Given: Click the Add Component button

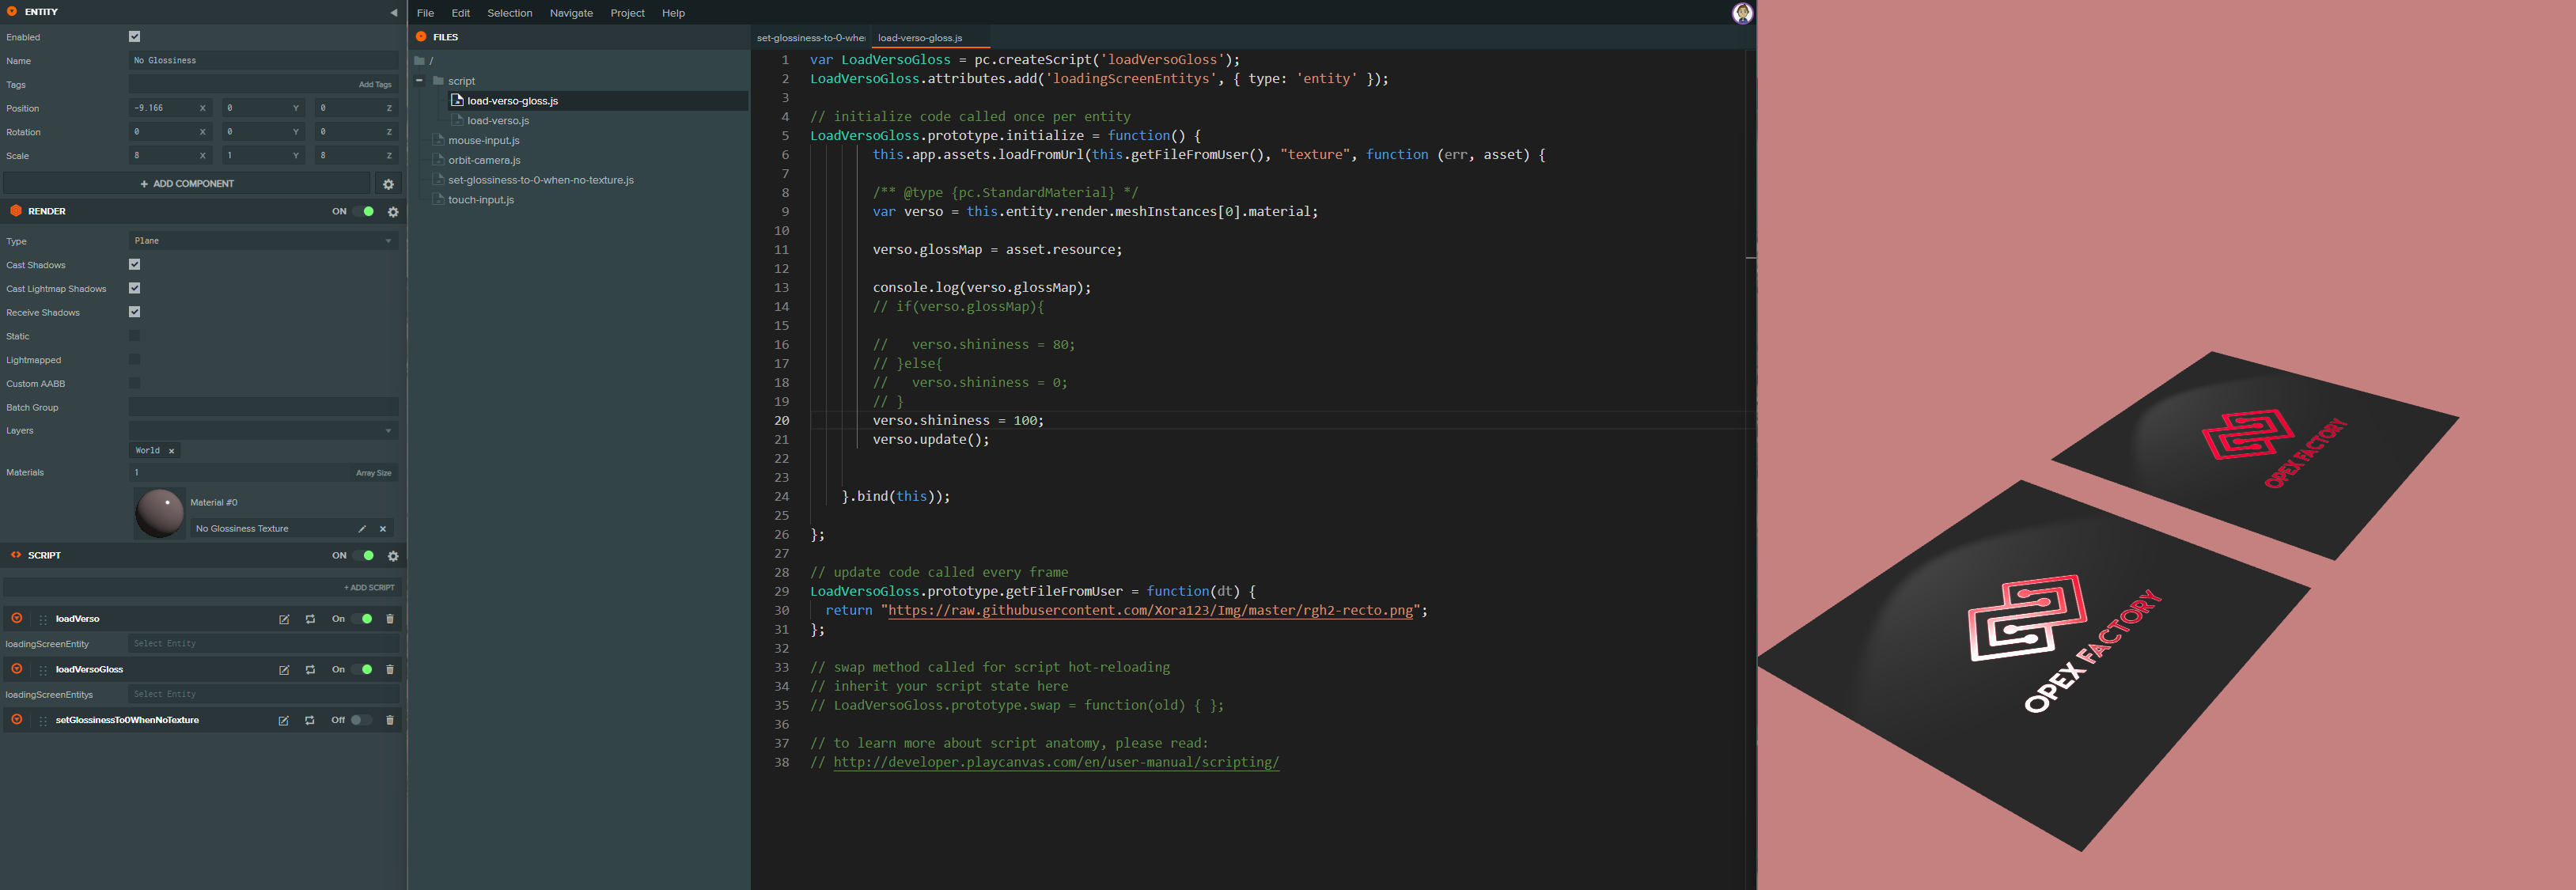Looking at the screenshot, I should tap(187, 184).
